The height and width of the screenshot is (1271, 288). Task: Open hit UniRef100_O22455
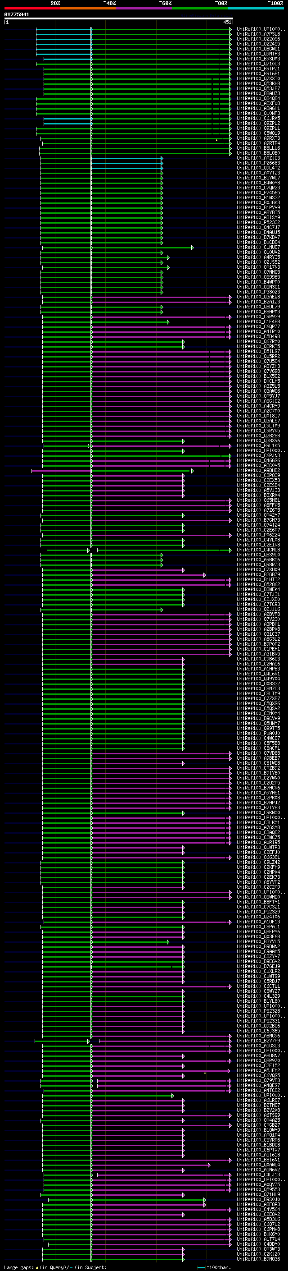[x=258, y=44]
